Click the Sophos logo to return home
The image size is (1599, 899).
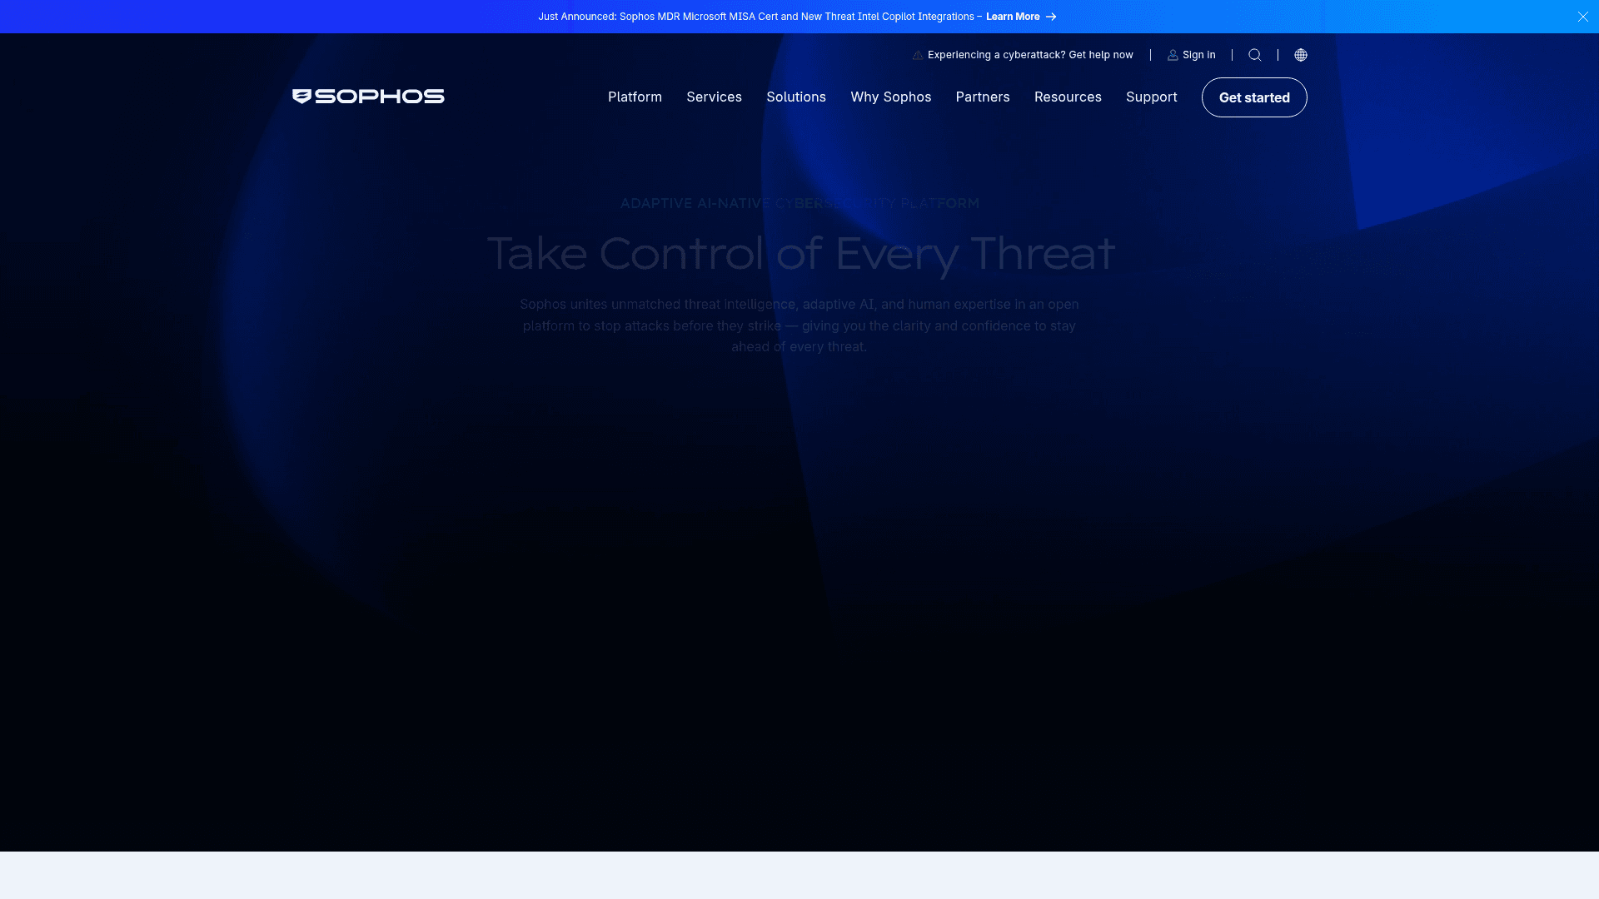pos(367,96)
